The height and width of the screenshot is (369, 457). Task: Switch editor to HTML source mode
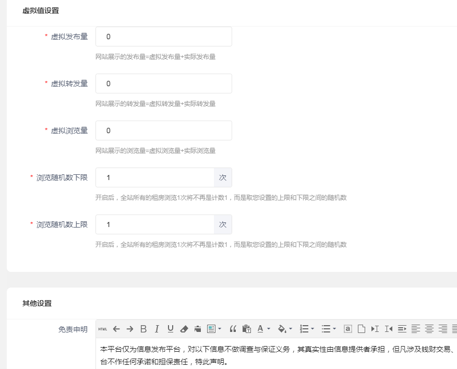click(x=103, y=329)
